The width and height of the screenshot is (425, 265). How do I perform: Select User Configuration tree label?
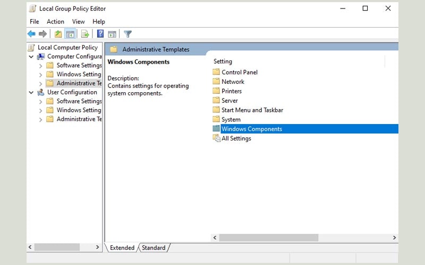(x=72, y=92)
